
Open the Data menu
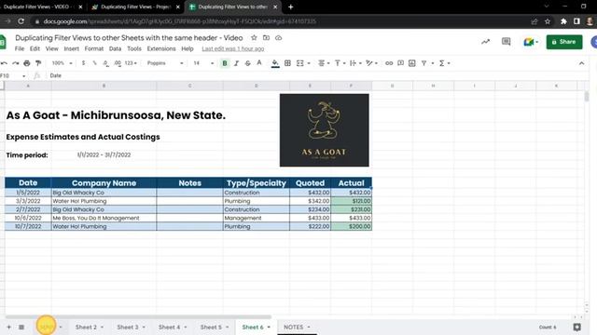(115, 48)
